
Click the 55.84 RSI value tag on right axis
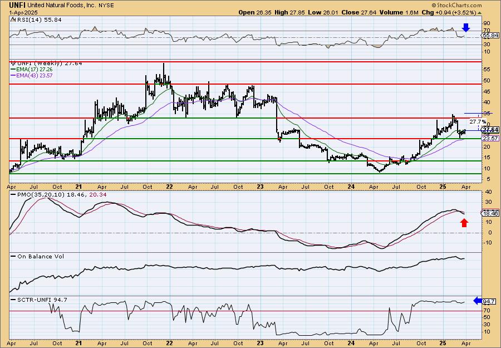pos(492,36)
